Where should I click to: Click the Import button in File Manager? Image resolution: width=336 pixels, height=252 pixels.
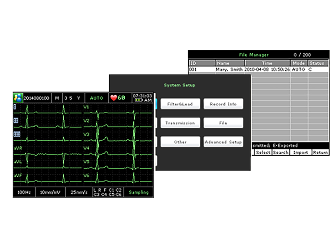301,152
